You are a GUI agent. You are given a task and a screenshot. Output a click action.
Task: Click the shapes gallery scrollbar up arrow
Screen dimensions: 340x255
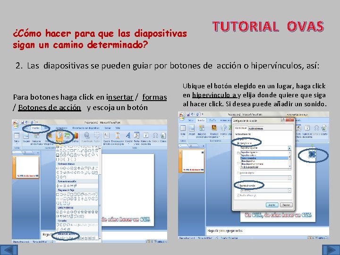100,148
